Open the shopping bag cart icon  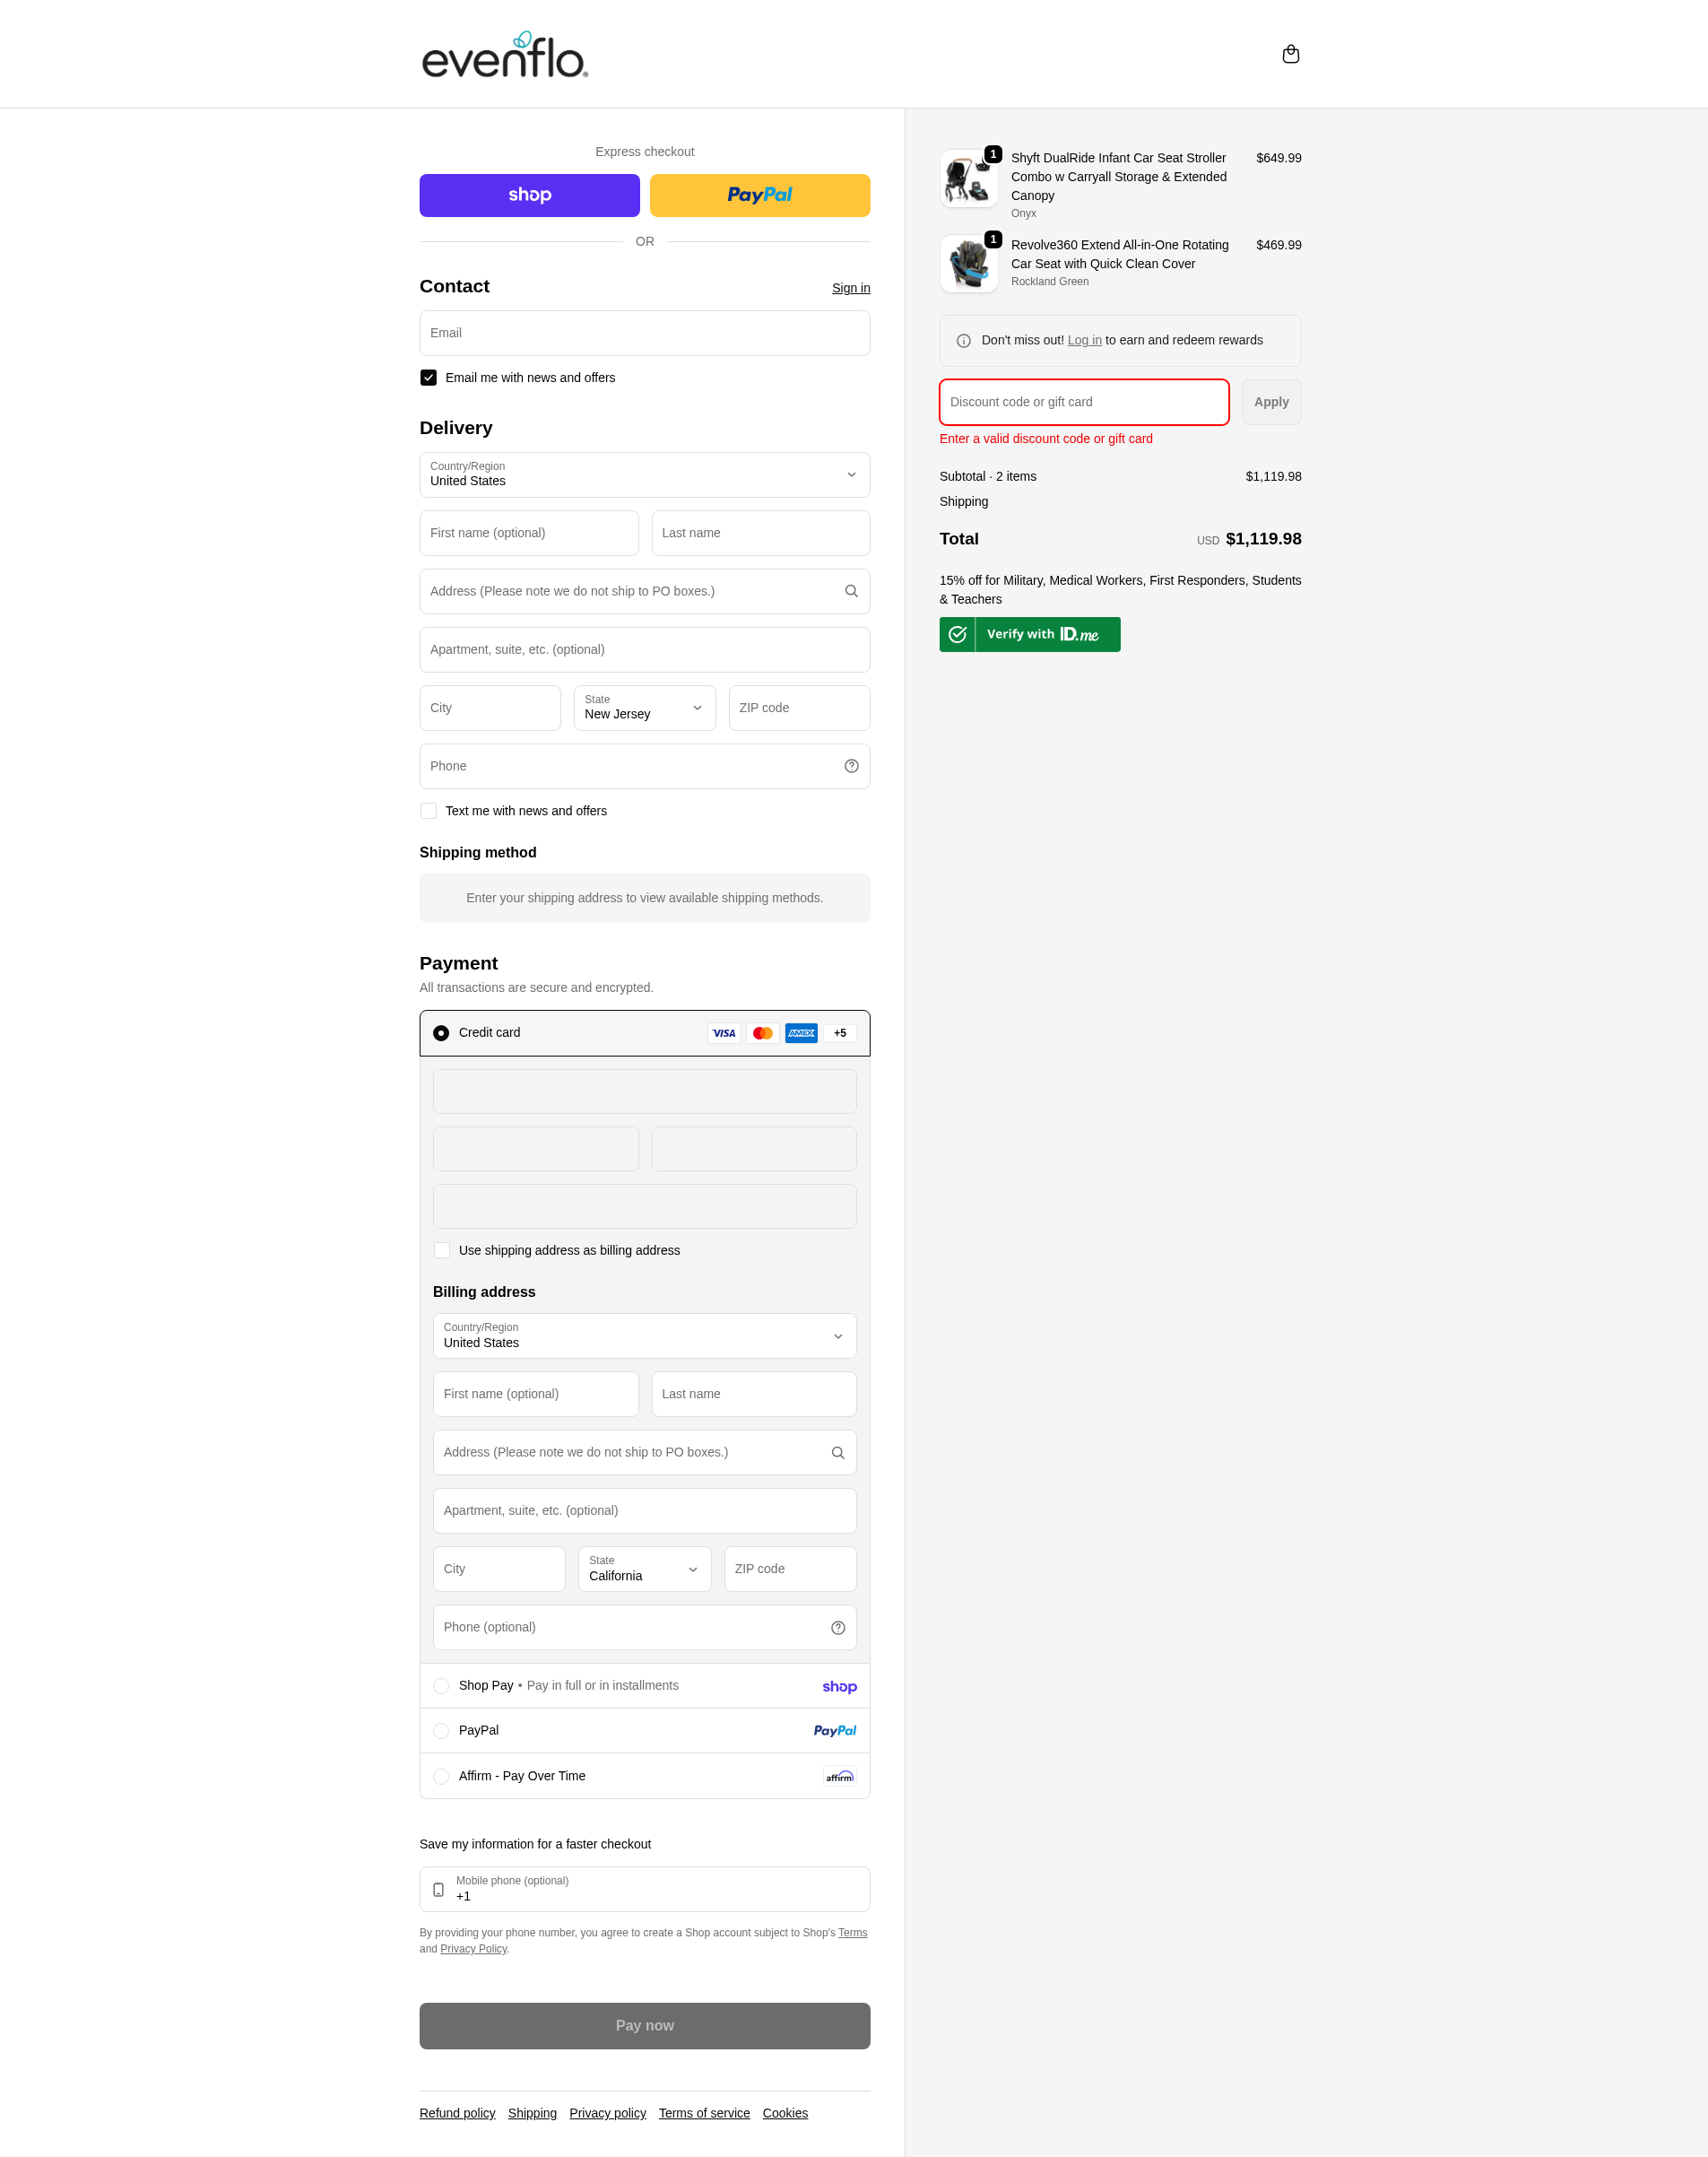click(x=1290, y=54)
